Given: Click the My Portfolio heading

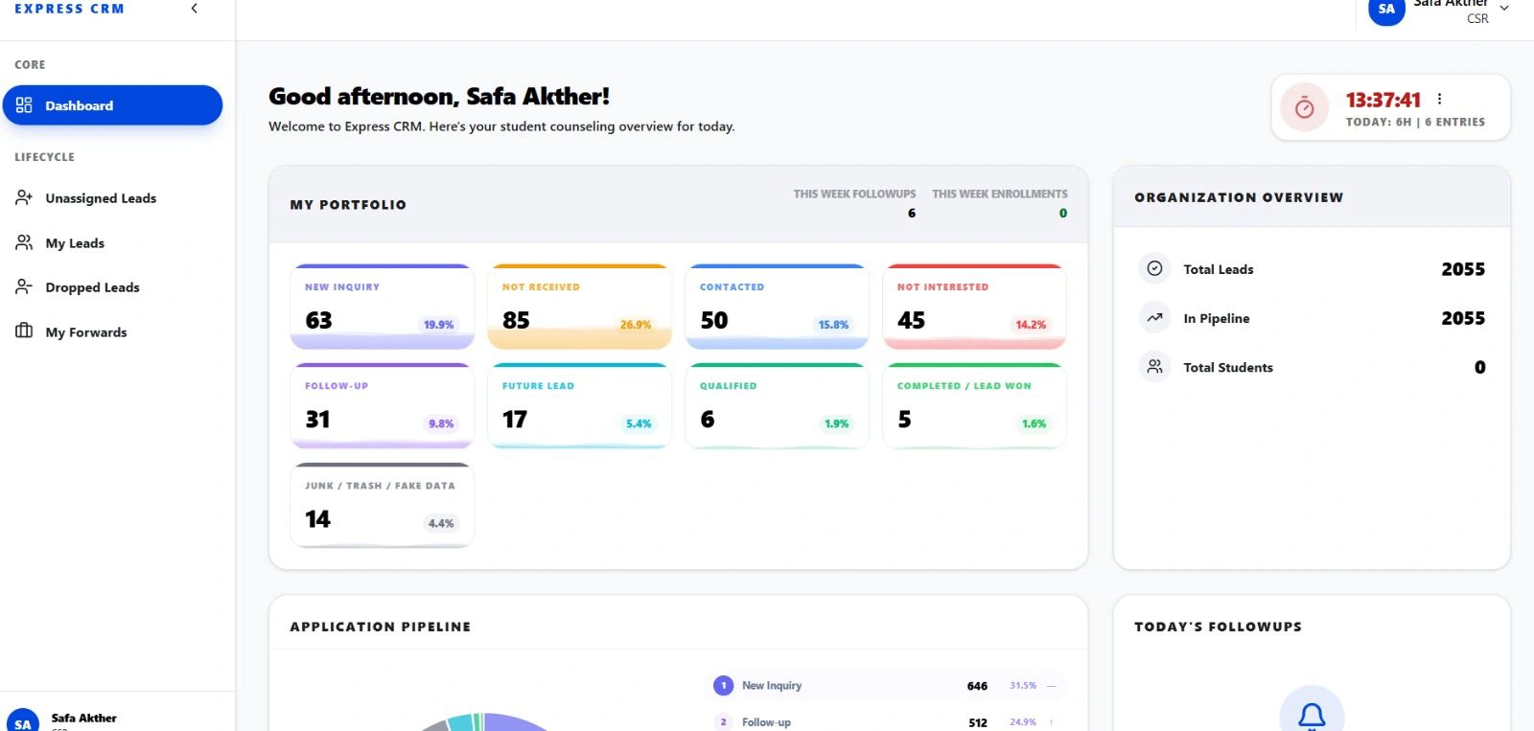Looking at the screenshot, I should pyautogui.click(x=348, y=205).
